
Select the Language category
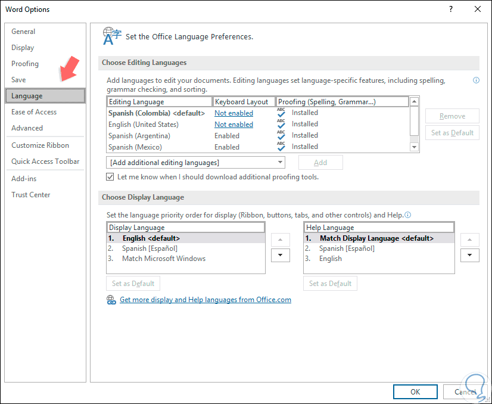point(45,96)
